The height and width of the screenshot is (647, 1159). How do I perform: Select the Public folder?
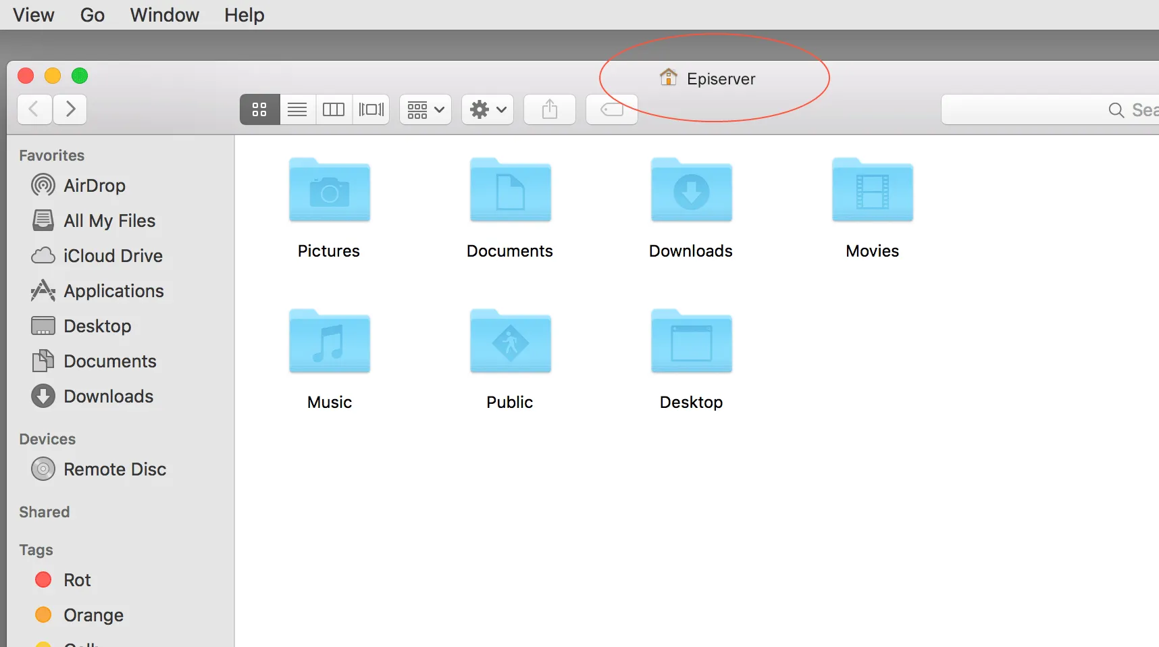coord(510,359)
